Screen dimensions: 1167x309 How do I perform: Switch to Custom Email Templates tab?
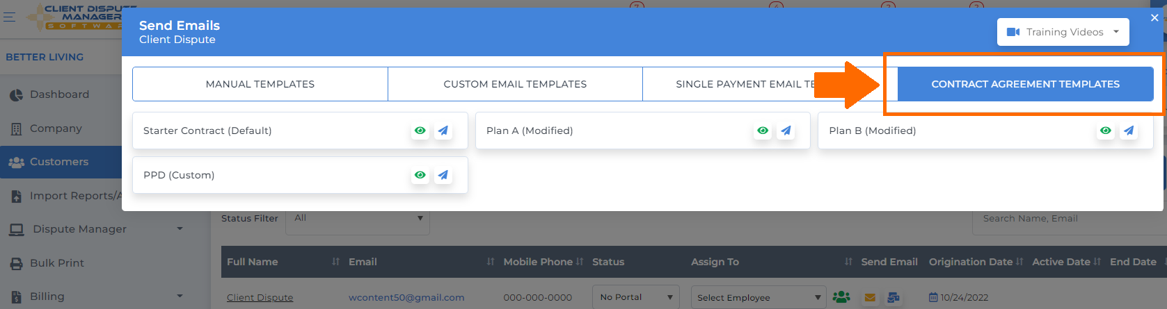coord(515,84)
